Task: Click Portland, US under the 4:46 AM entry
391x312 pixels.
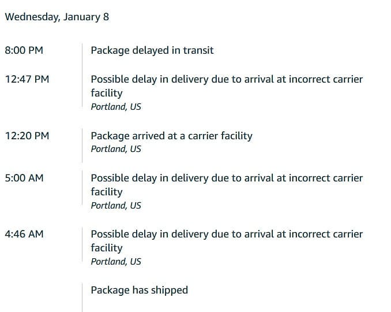Action: (116, 262)
